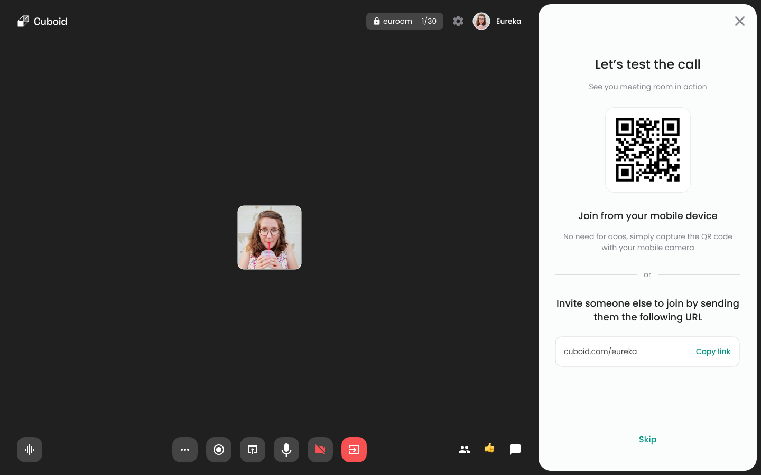Start recording the meeting
The image size is (761, 475).
219,450
